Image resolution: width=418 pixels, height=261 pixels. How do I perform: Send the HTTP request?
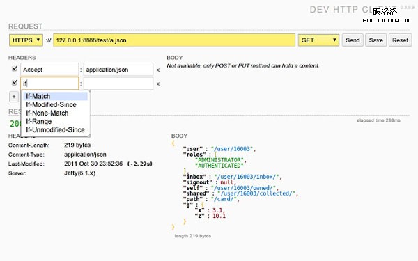(353, 40)
